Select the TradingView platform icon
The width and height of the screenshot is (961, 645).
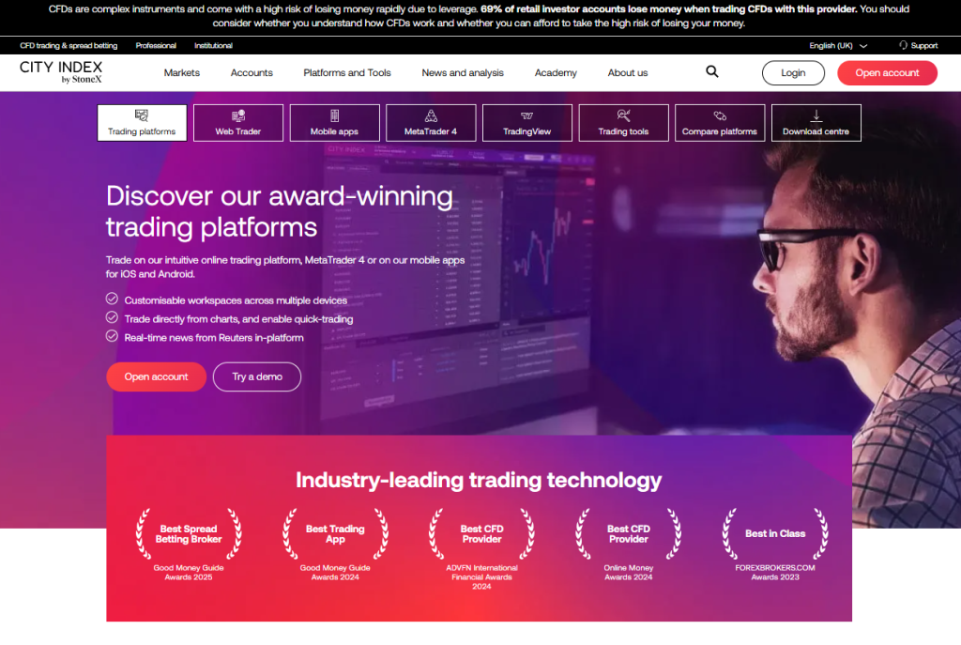coord(526,116)
